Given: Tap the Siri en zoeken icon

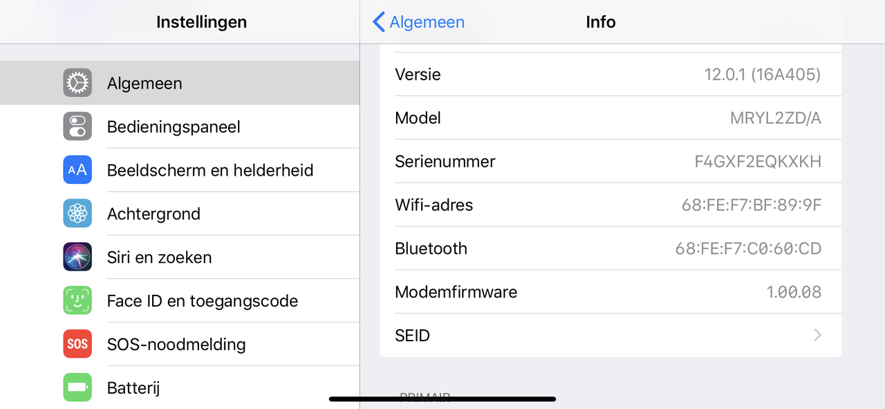Looking at the screenshot, I should tap(77, 257).
